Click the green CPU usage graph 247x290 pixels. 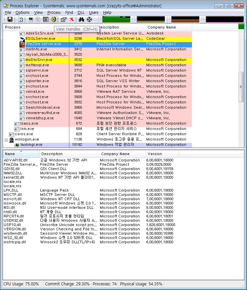pos(116,20)
